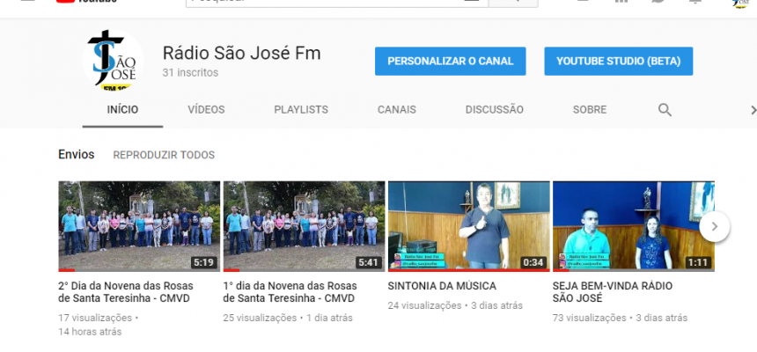Click inside the top search field
The width and height of the screenshot is (757, 352).
(x=337, y=3)
